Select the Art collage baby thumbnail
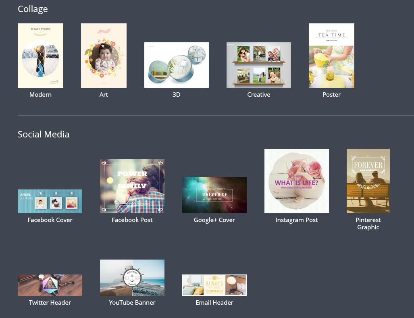 [104, 56]
